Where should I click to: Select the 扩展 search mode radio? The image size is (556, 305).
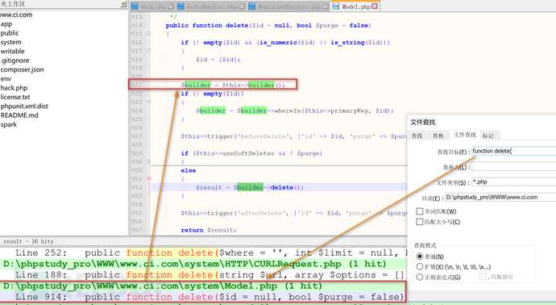coord(420,266)
